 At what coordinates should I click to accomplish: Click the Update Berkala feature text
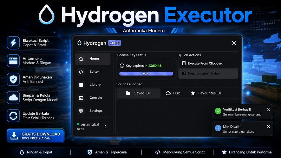point(38,116)
